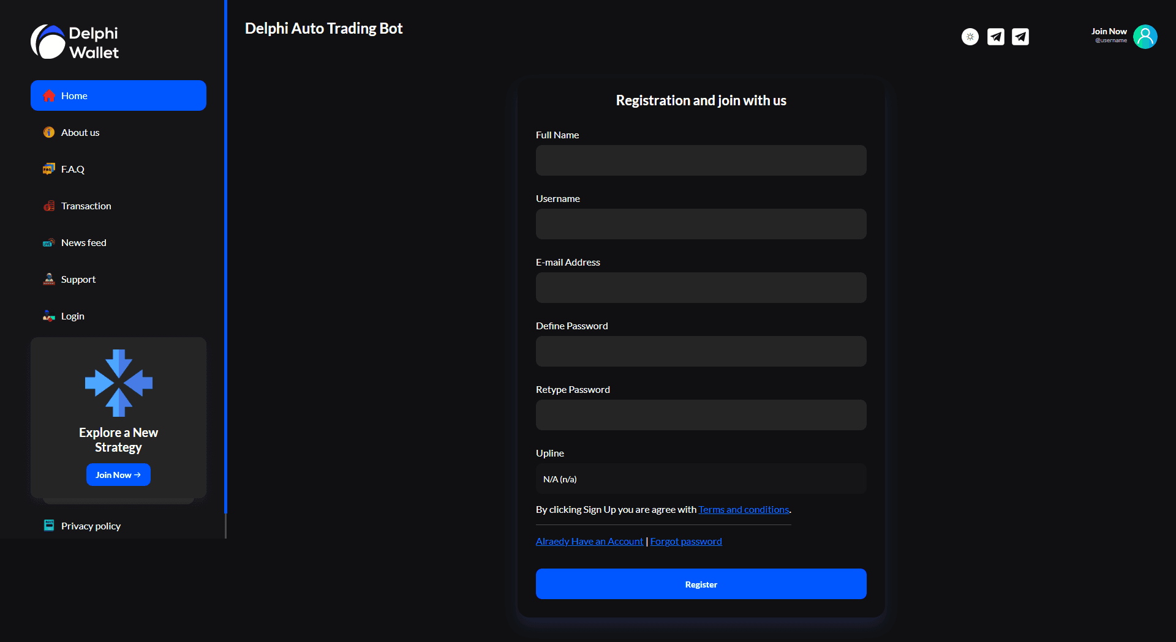Click the F.A.Q sidebar icon

point(49,169)
